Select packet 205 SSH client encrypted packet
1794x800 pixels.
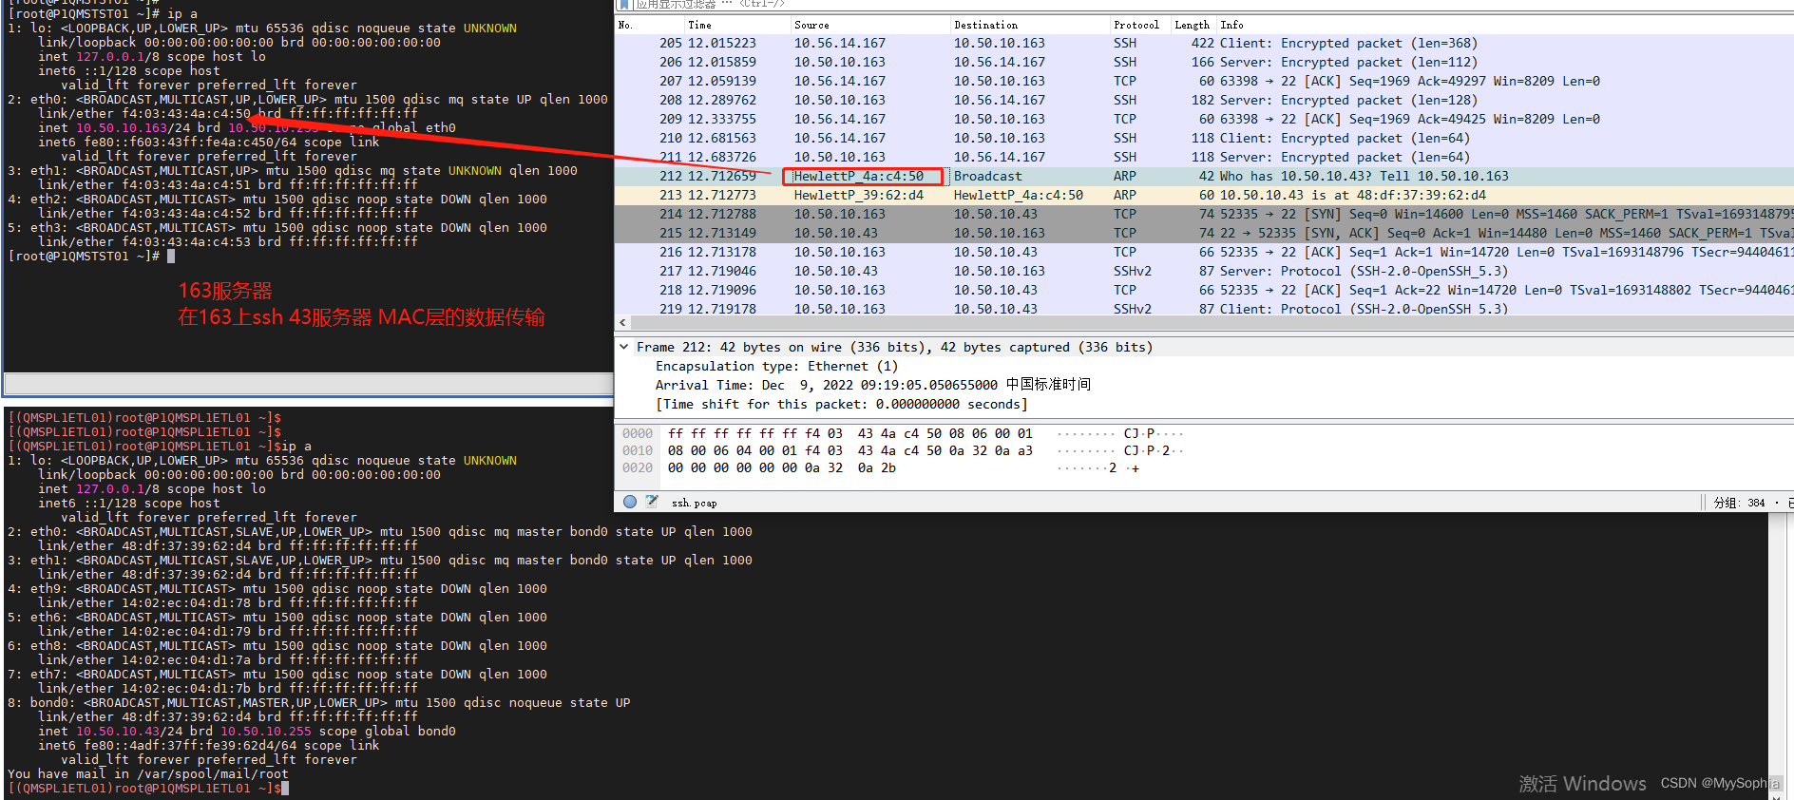point(1204,43)
